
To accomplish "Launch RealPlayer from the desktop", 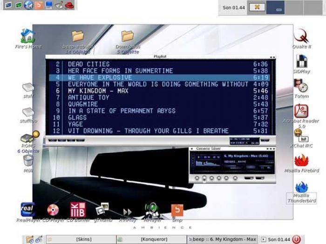I will 28,210.
